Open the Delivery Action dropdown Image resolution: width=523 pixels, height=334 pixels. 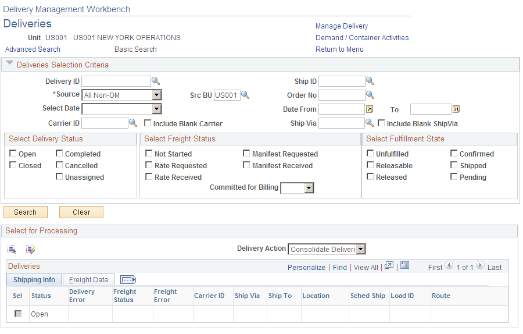tap(327, 249)
